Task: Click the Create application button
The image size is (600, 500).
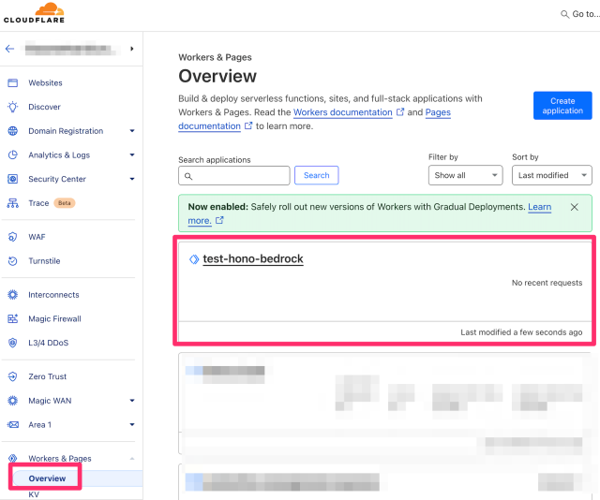Action: pyautogui.click(x=562, y=106)
